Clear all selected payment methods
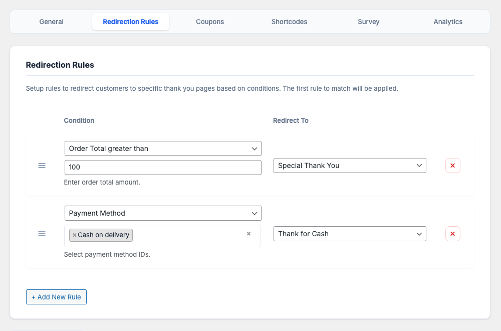This screenshot has width=501, height=331. (x=248, y=234)
